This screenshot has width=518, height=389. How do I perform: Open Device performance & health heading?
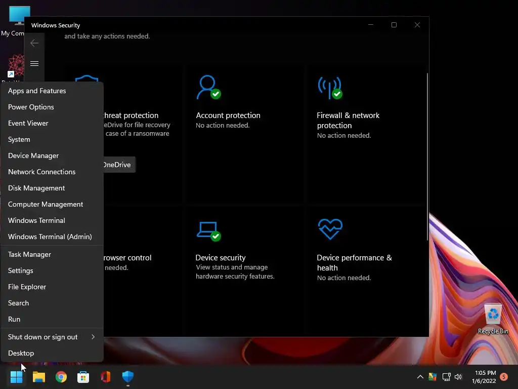point(354,263)
